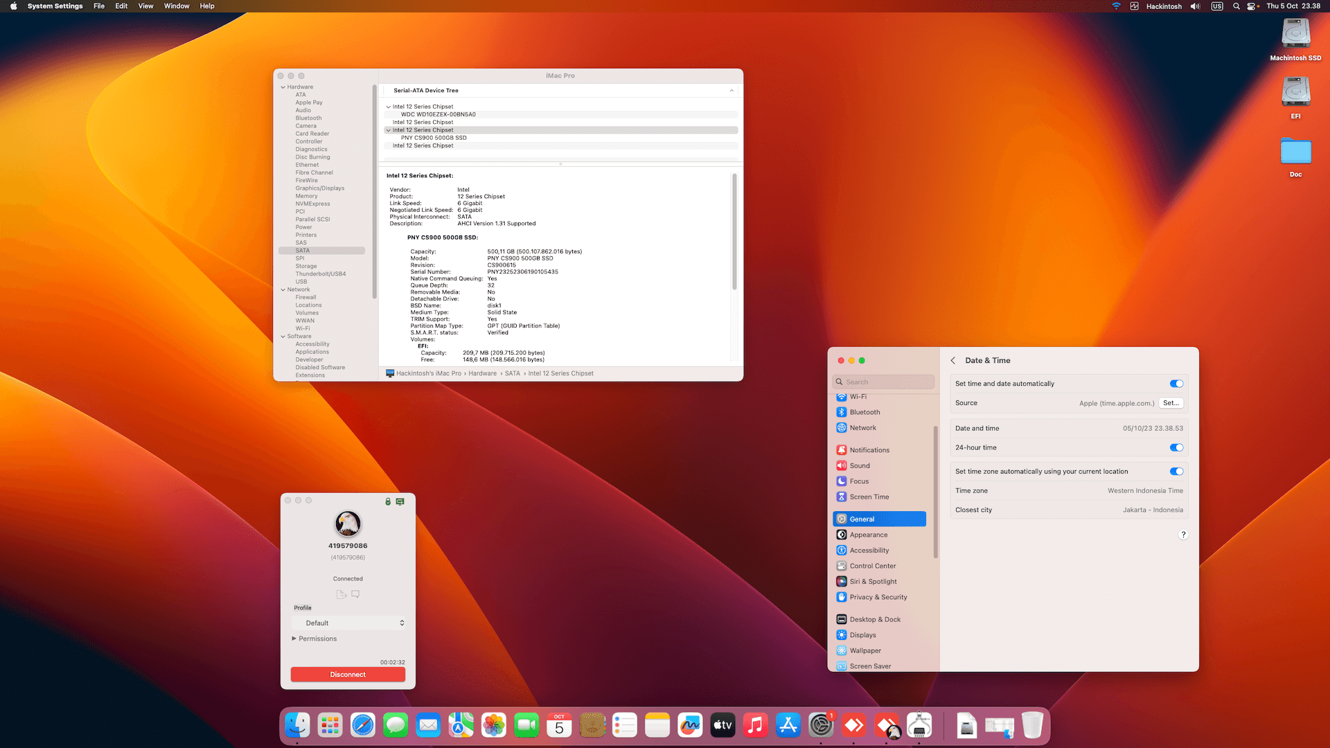Image resolution: width=1330 pixels, height=748 pixels.
Task: Open Finder from the Dock
Action: 297,725
